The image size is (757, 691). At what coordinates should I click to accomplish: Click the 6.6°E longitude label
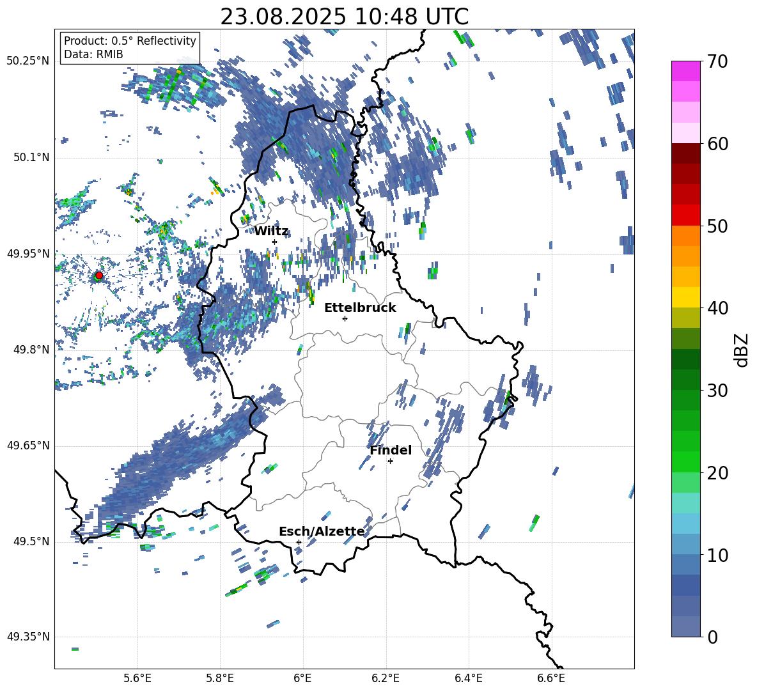point(551,678)
